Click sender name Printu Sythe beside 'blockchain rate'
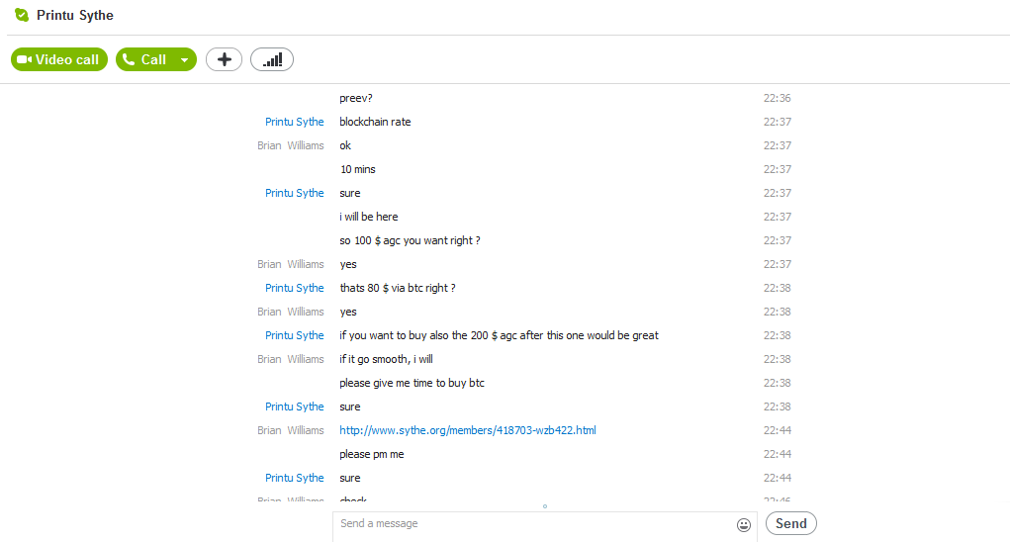Viewport: 1010px width, 542px height. 294,122
